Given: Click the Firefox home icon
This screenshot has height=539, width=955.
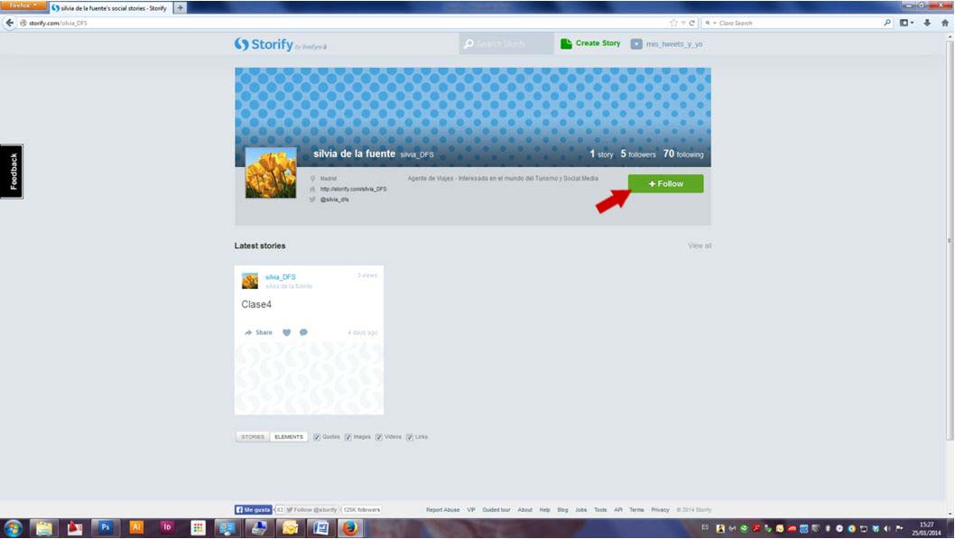Looking at the screenshot, I should (x=944, y=23).
